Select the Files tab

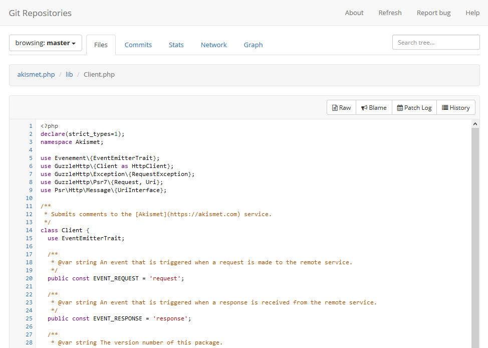[101, 45]
